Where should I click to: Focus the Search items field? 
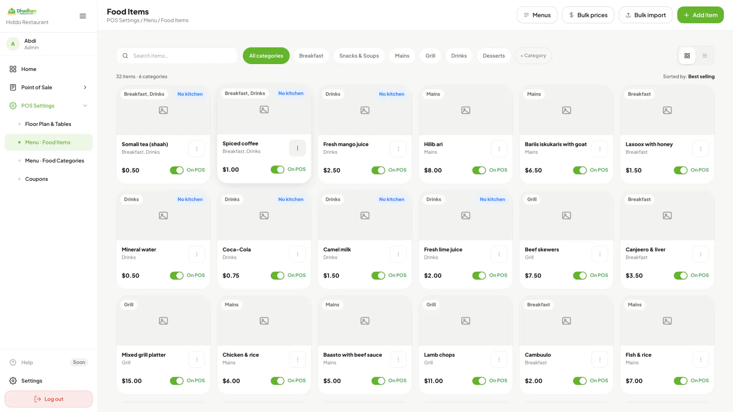tap(177, 56)
